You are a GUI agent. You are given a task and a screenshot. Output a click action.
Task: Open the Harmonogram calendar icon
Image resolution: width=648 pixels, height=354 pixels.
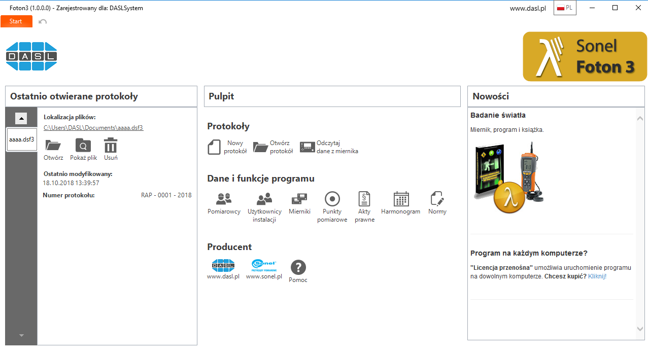pyautogui.click(x=401, y=198)
